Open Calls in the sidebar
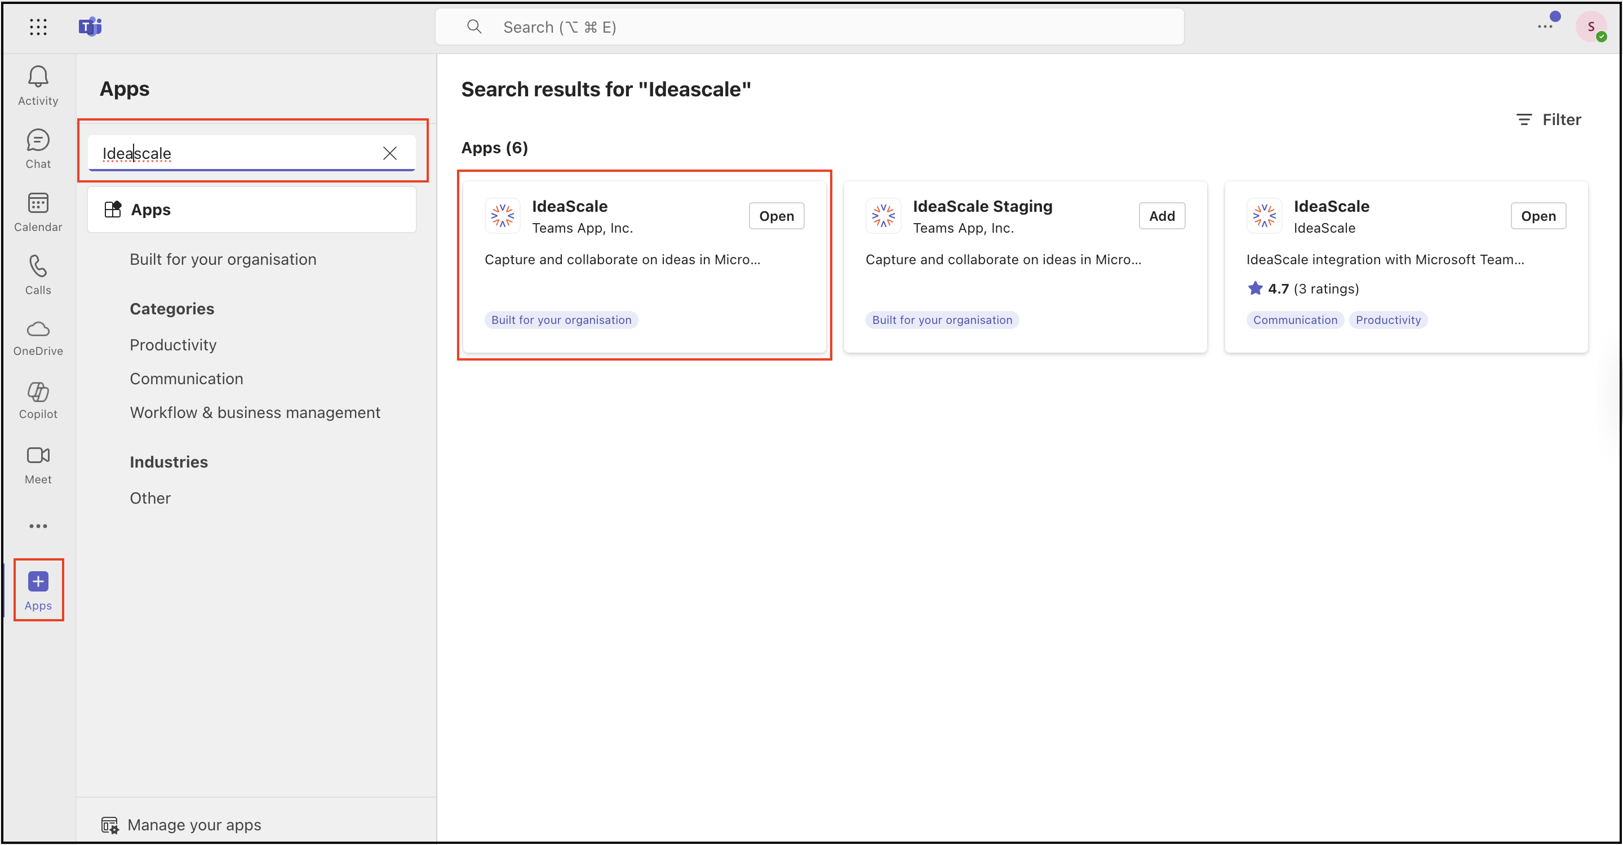The width and height of the screenshot is (1623, 845). (38, 275)
